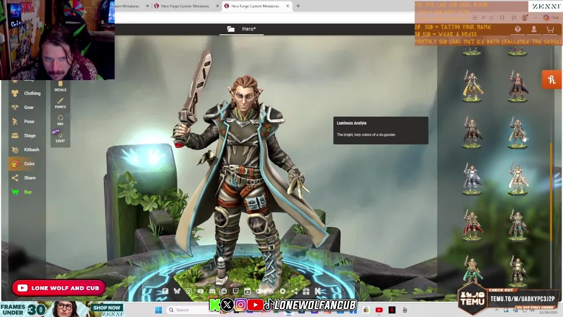Open the Kickstarter K footer icon
The width and height of the screenshot is (563, 317).
tap(318, 291)
